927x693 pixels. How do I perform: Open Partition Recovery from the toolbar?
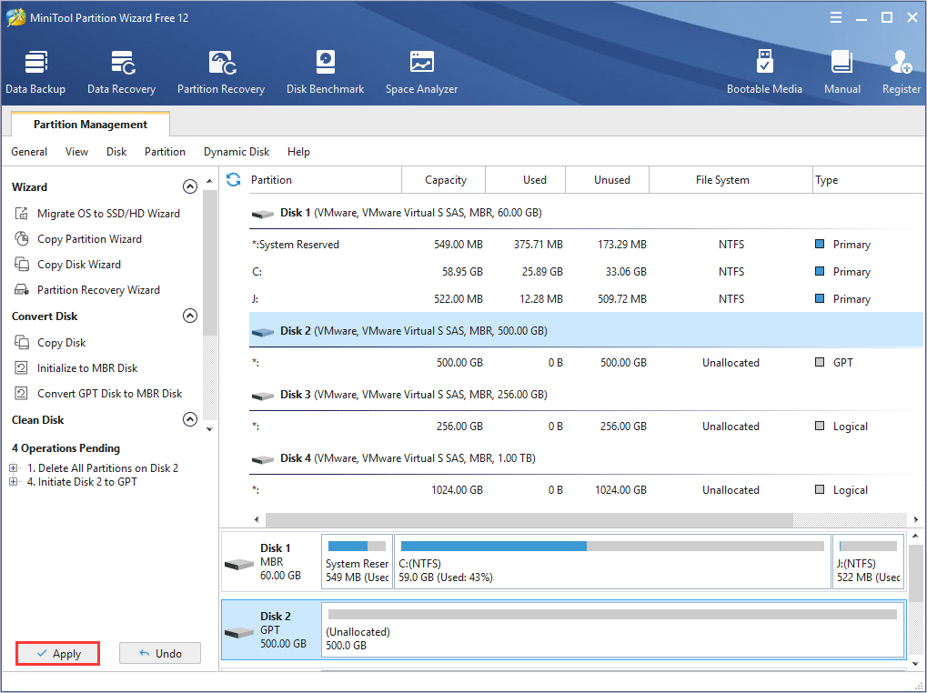[221, 73]
